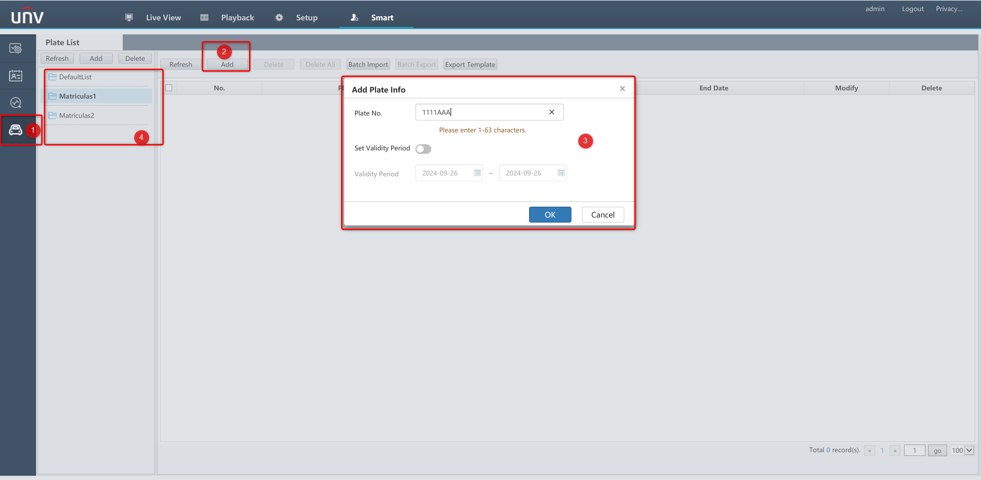981x480 pixels.
Task: Switch to the Smart tab
Action: pos(382,17)
